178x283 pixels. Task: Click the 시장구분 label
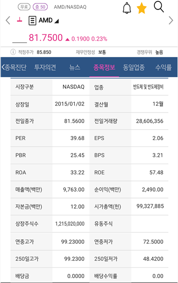coord(25,87)
